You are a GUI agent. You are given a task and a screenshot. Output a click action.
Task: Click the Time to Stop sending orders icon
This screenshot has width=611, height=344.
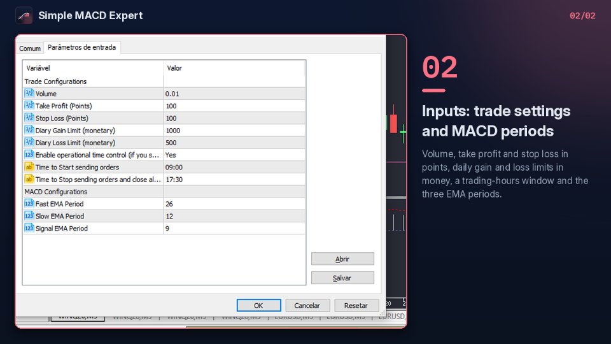click(x=29, y=179)
